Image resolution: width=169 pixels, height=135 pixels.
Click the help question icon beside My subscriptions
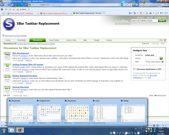[162, 62]
